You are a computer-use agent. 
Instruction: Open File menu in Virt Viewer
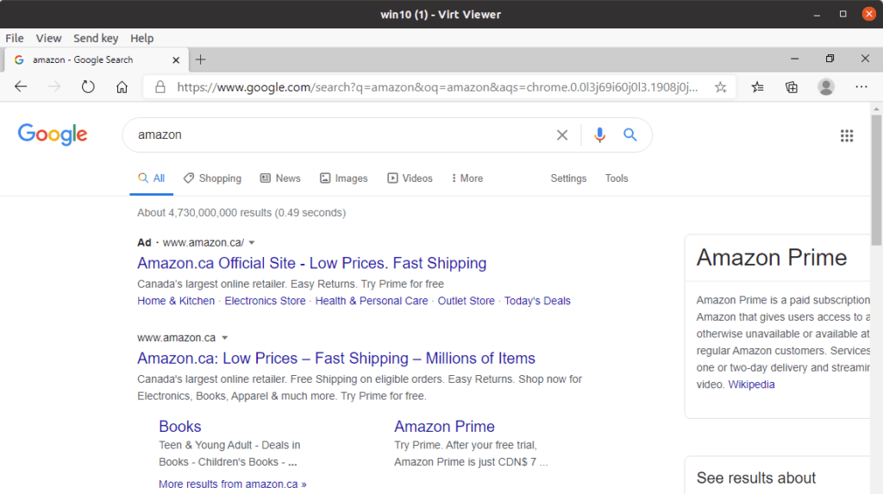[15, 38]
